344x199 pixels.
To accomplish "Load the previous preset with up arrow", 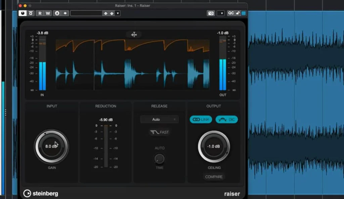I will 105,13.
